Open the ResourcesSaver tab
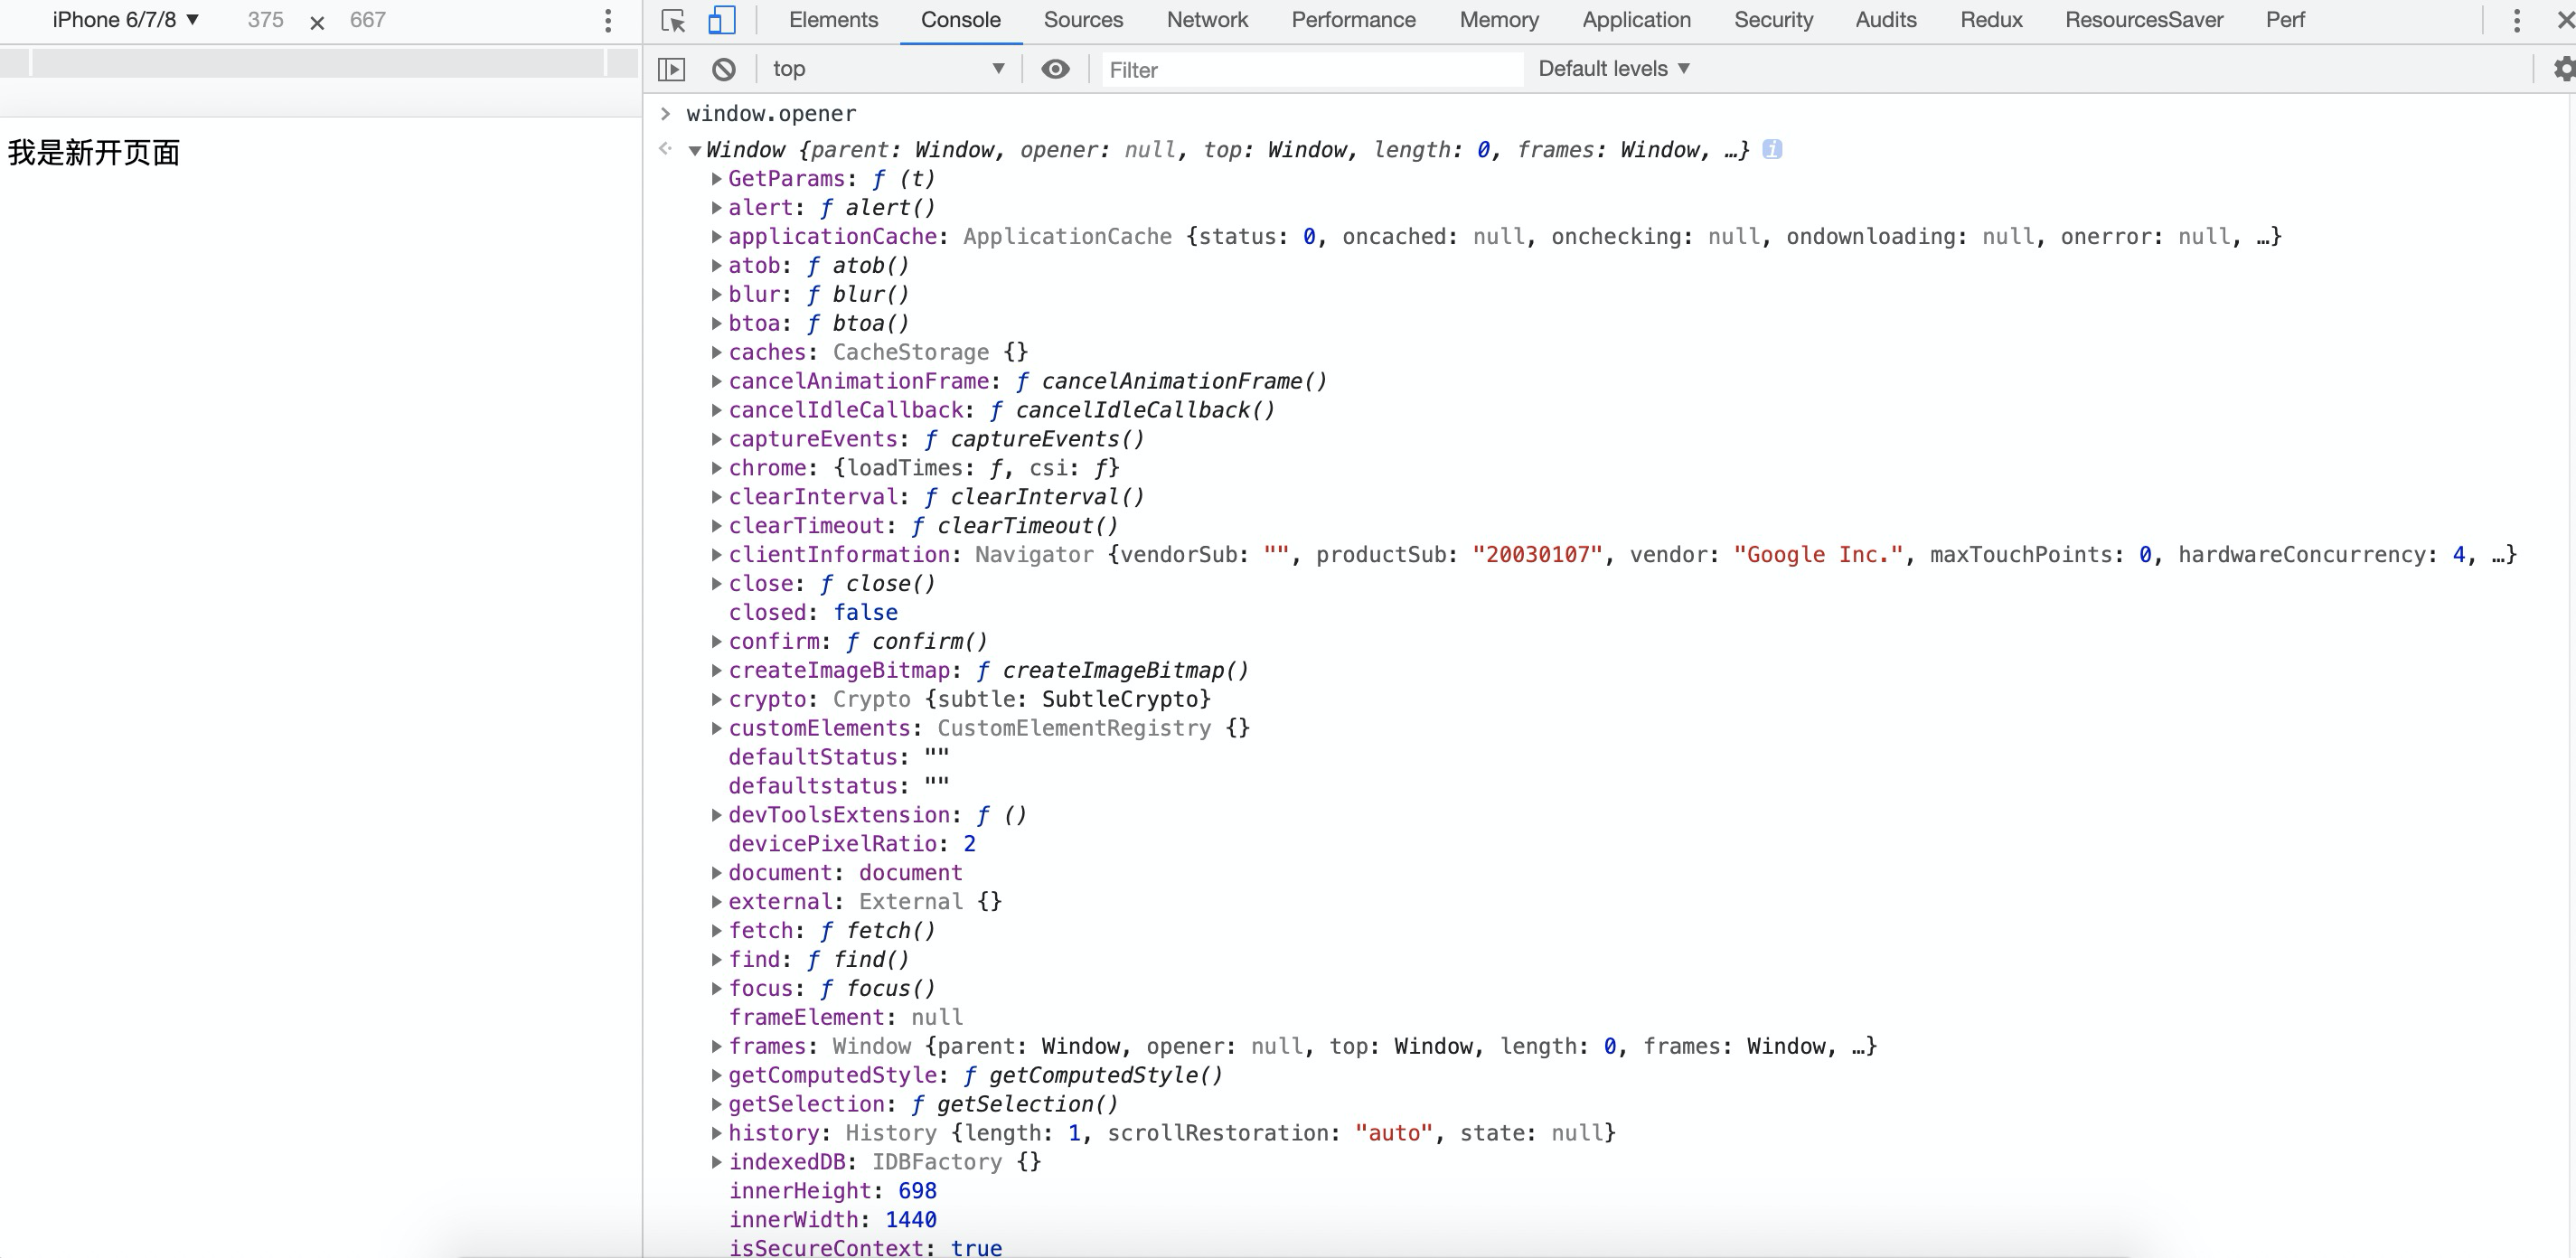 (2144, 20)
